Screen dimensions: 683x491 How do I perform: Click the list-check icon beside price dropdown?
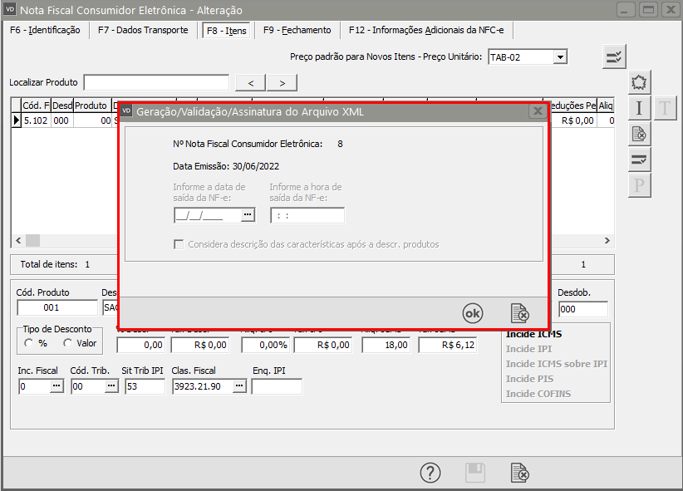click(x=614, y=56)
